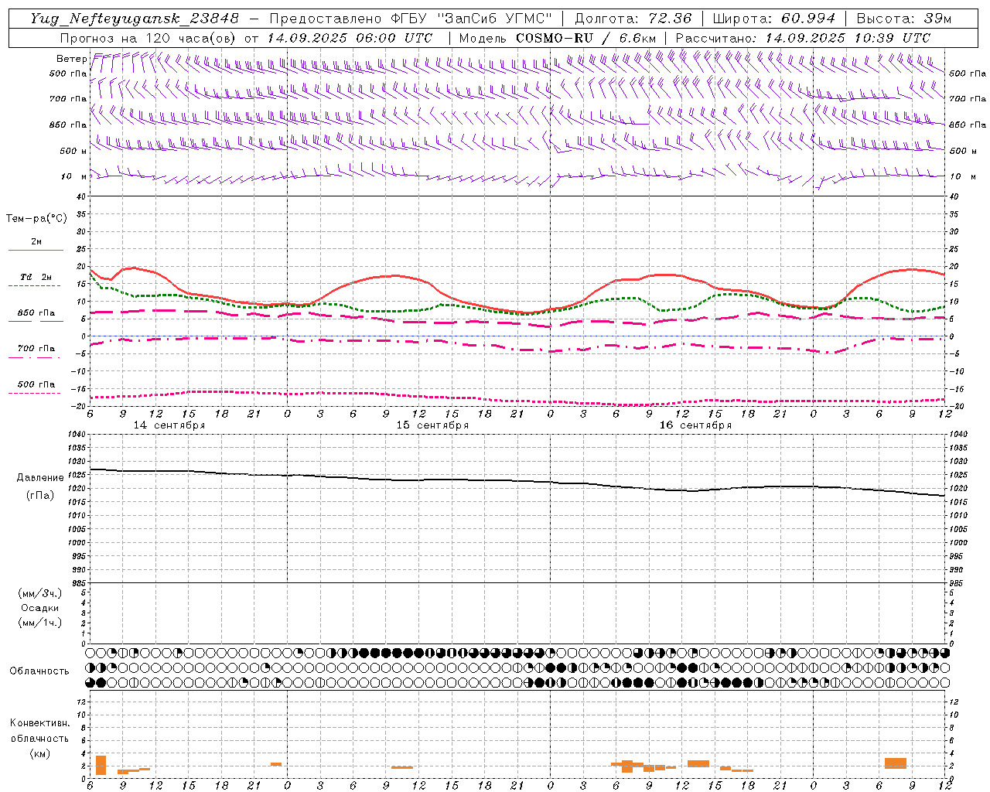Select the forecast start '14.09.2025 06:00 UTC'
Screen dimensions: 990x792
point(350,38)
